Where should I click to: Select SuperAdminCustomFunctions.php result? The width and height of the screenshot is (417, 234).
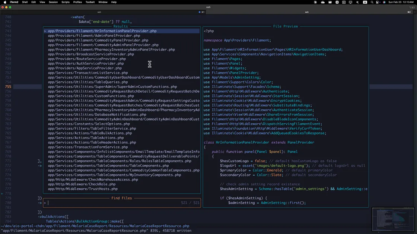coord(112,87)
